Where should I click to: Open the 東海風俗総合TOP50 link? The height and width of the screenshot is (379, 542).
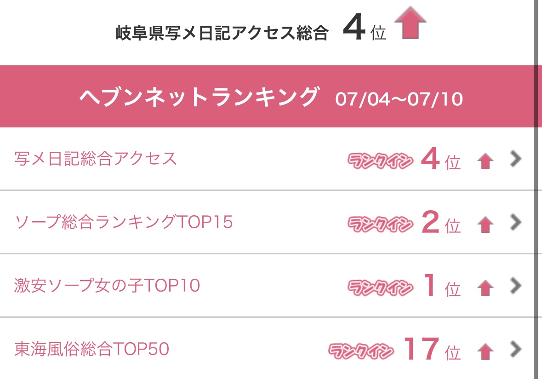pos(91,349)
